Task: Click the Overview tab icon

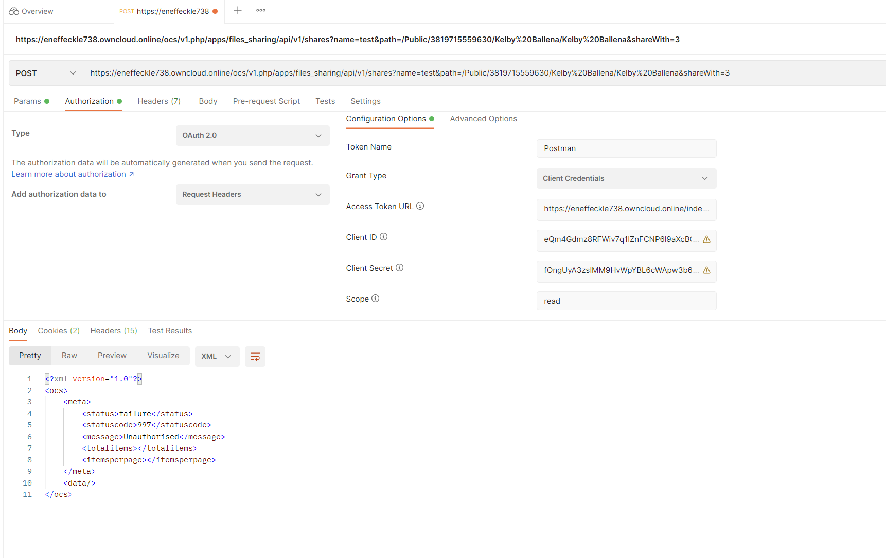Action: (x=14, y=11)
